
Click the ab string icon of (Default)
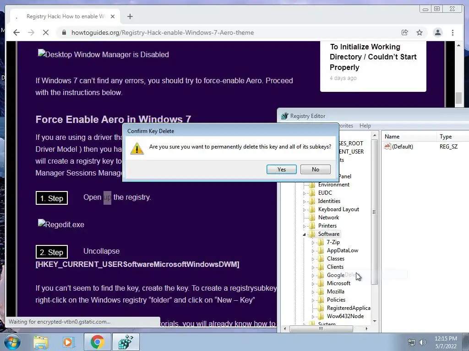387,146
